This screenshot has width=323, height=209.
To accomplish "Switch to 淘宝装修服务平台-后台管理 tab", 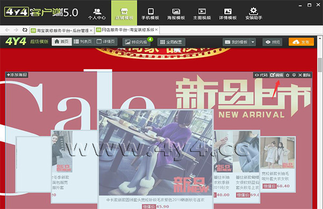I will [x=61, y=31].
